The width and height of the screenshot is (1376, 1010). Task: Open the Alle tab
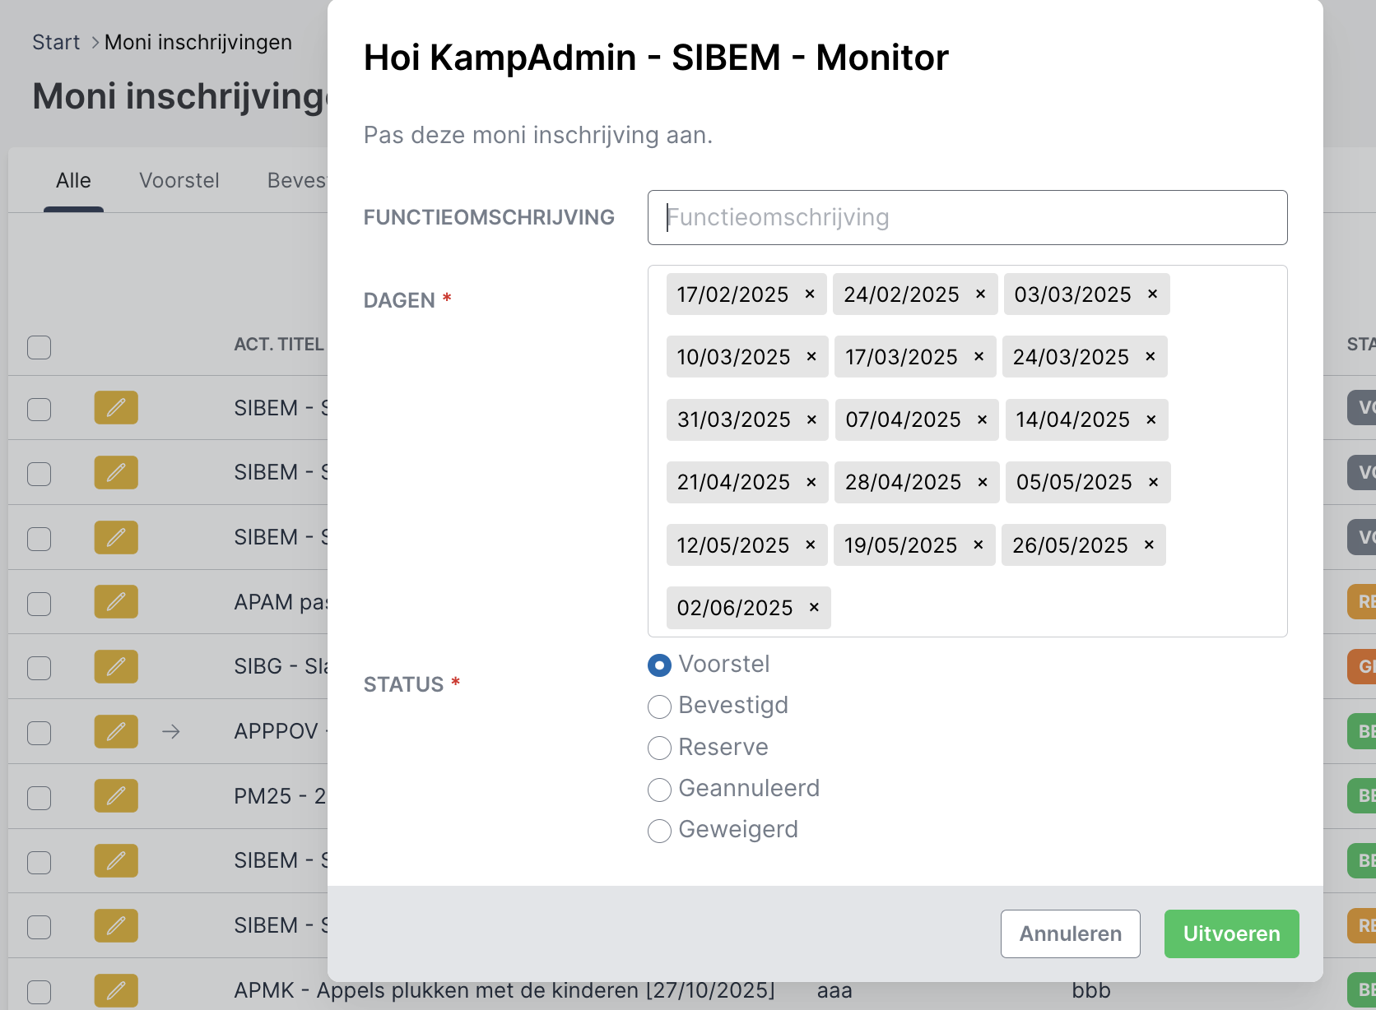click(x=73, y=181)
